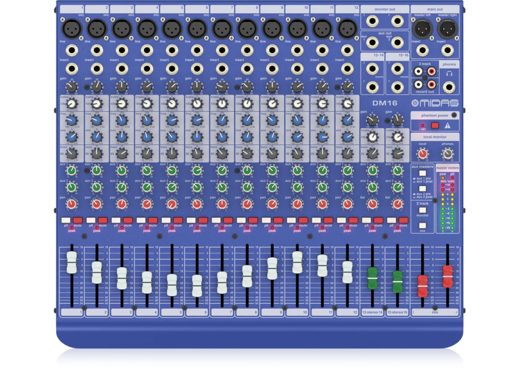Viewport: 520px width, 372px height.
Task: Click the 'aux masters' heading
Action: 423,167
